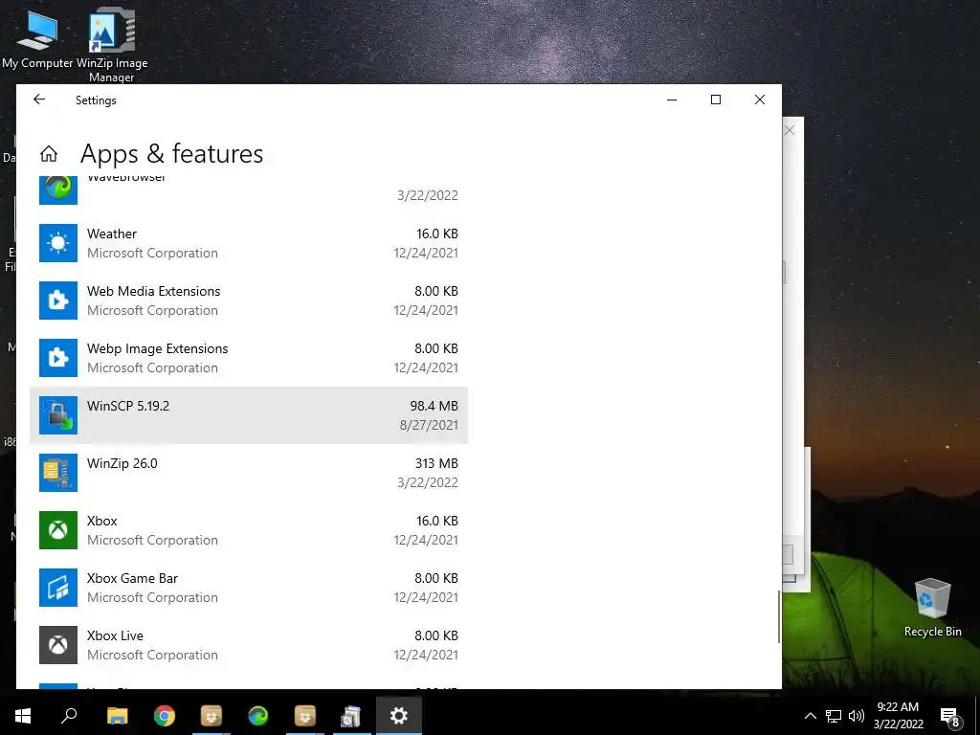The height and width of the screenshot is (735, 980).
Task: Click the taskbar Show desktop sliver
Action: 977,715
